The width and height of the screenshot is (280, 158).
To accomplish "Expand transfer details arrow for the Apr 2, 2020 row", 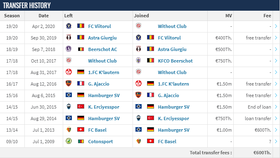I will point(276,26).
